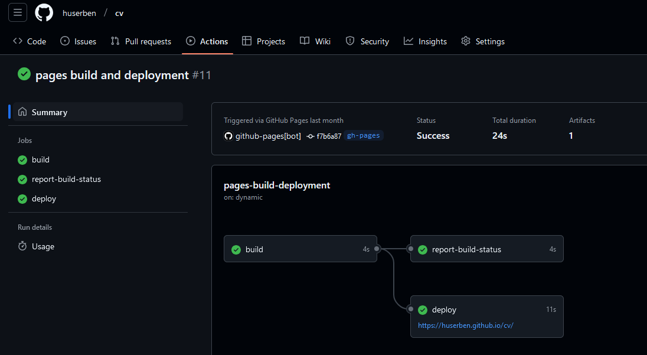Click the Settings gear icon
647x355 pixels.
click(466, 41)
